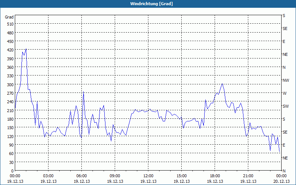This screenshot has width=296, height=185.
Task: Pick the 120 degree axis label
Action: point(10,136)
